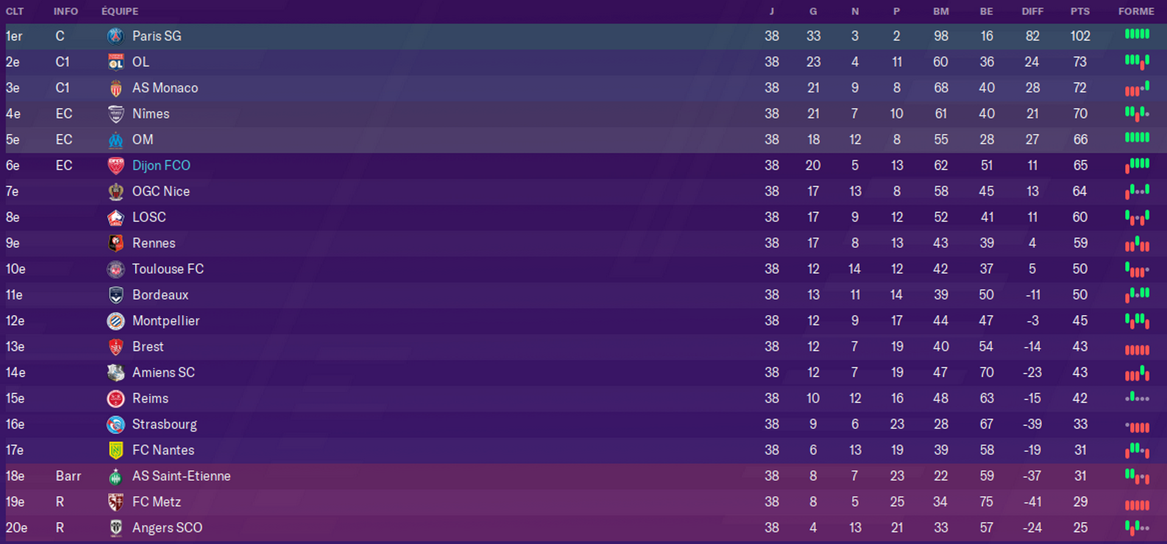Click the Strasbourg club logo
The height and width of the screenshot is (544, 1167).
point(115,424)
